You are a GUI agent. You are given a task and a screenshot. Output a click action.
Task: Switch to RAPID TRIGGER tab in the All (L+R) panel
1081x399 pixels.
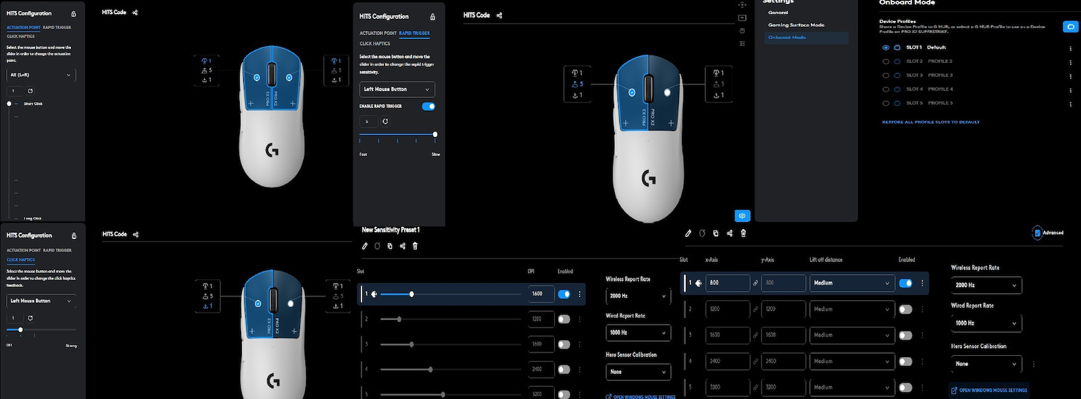(57, 28)
